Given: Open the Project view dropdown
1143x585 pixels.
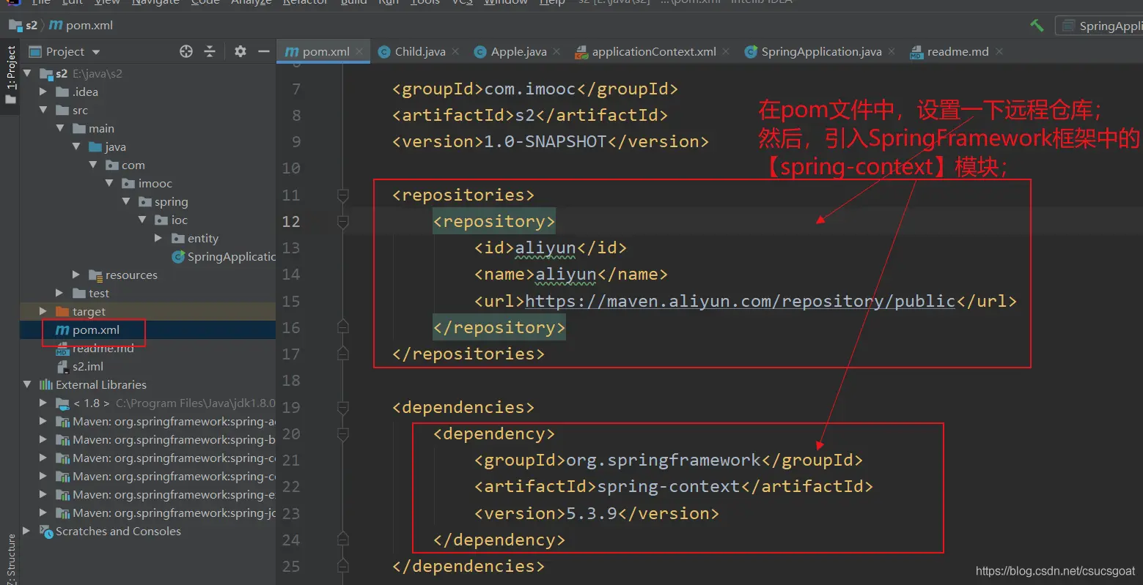Looking at the screenshot, I should pos(96,52).
